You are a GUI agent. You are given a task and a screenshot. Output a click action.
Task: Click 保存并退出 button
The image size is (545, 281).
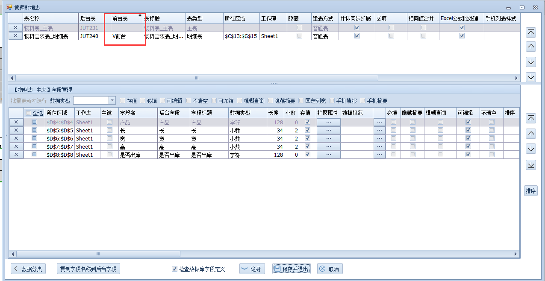291,269
